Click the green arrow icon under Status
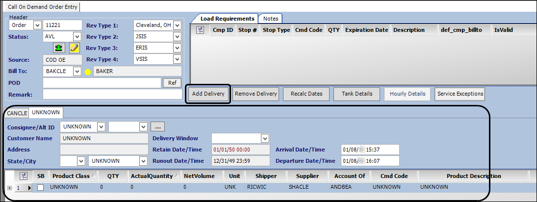The height and width of the screenshot is (202, 537). coord(60,48)
